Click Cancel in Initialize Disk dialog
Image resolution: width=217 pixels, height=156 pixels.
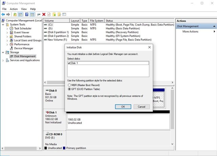[x=141, y=106]
